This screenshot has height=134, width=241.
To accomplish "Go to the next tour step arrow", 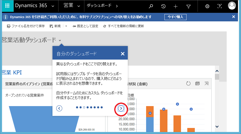I will (x=121, y=108).
